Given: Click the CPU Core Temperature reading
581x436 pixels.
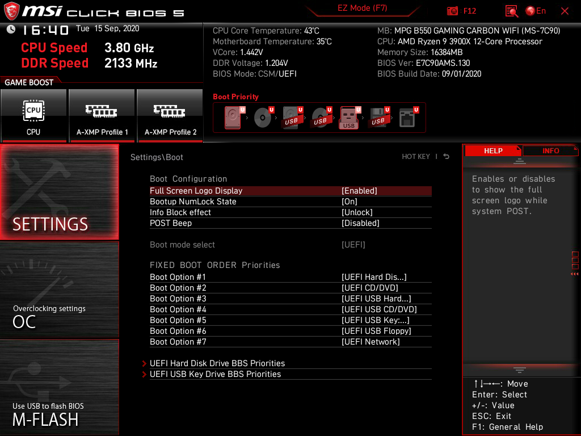Looking at the screenshot, I should [266, 31].
